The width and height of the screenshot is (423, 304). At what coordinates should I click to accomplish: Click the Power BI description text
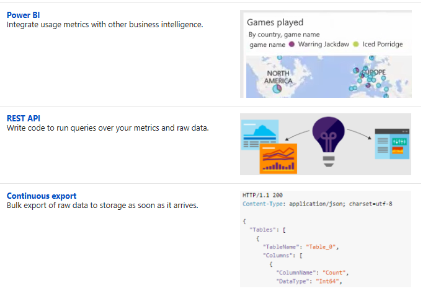(105, 25)
